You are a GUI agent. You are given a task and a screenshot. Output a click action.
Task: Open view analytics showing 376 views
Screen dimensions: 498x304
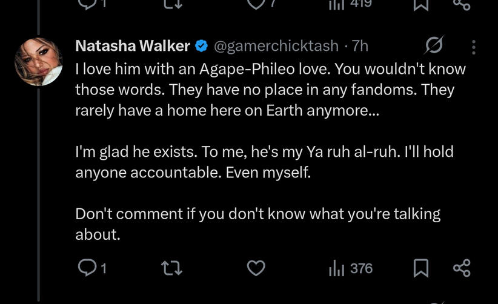pos(351,268)
